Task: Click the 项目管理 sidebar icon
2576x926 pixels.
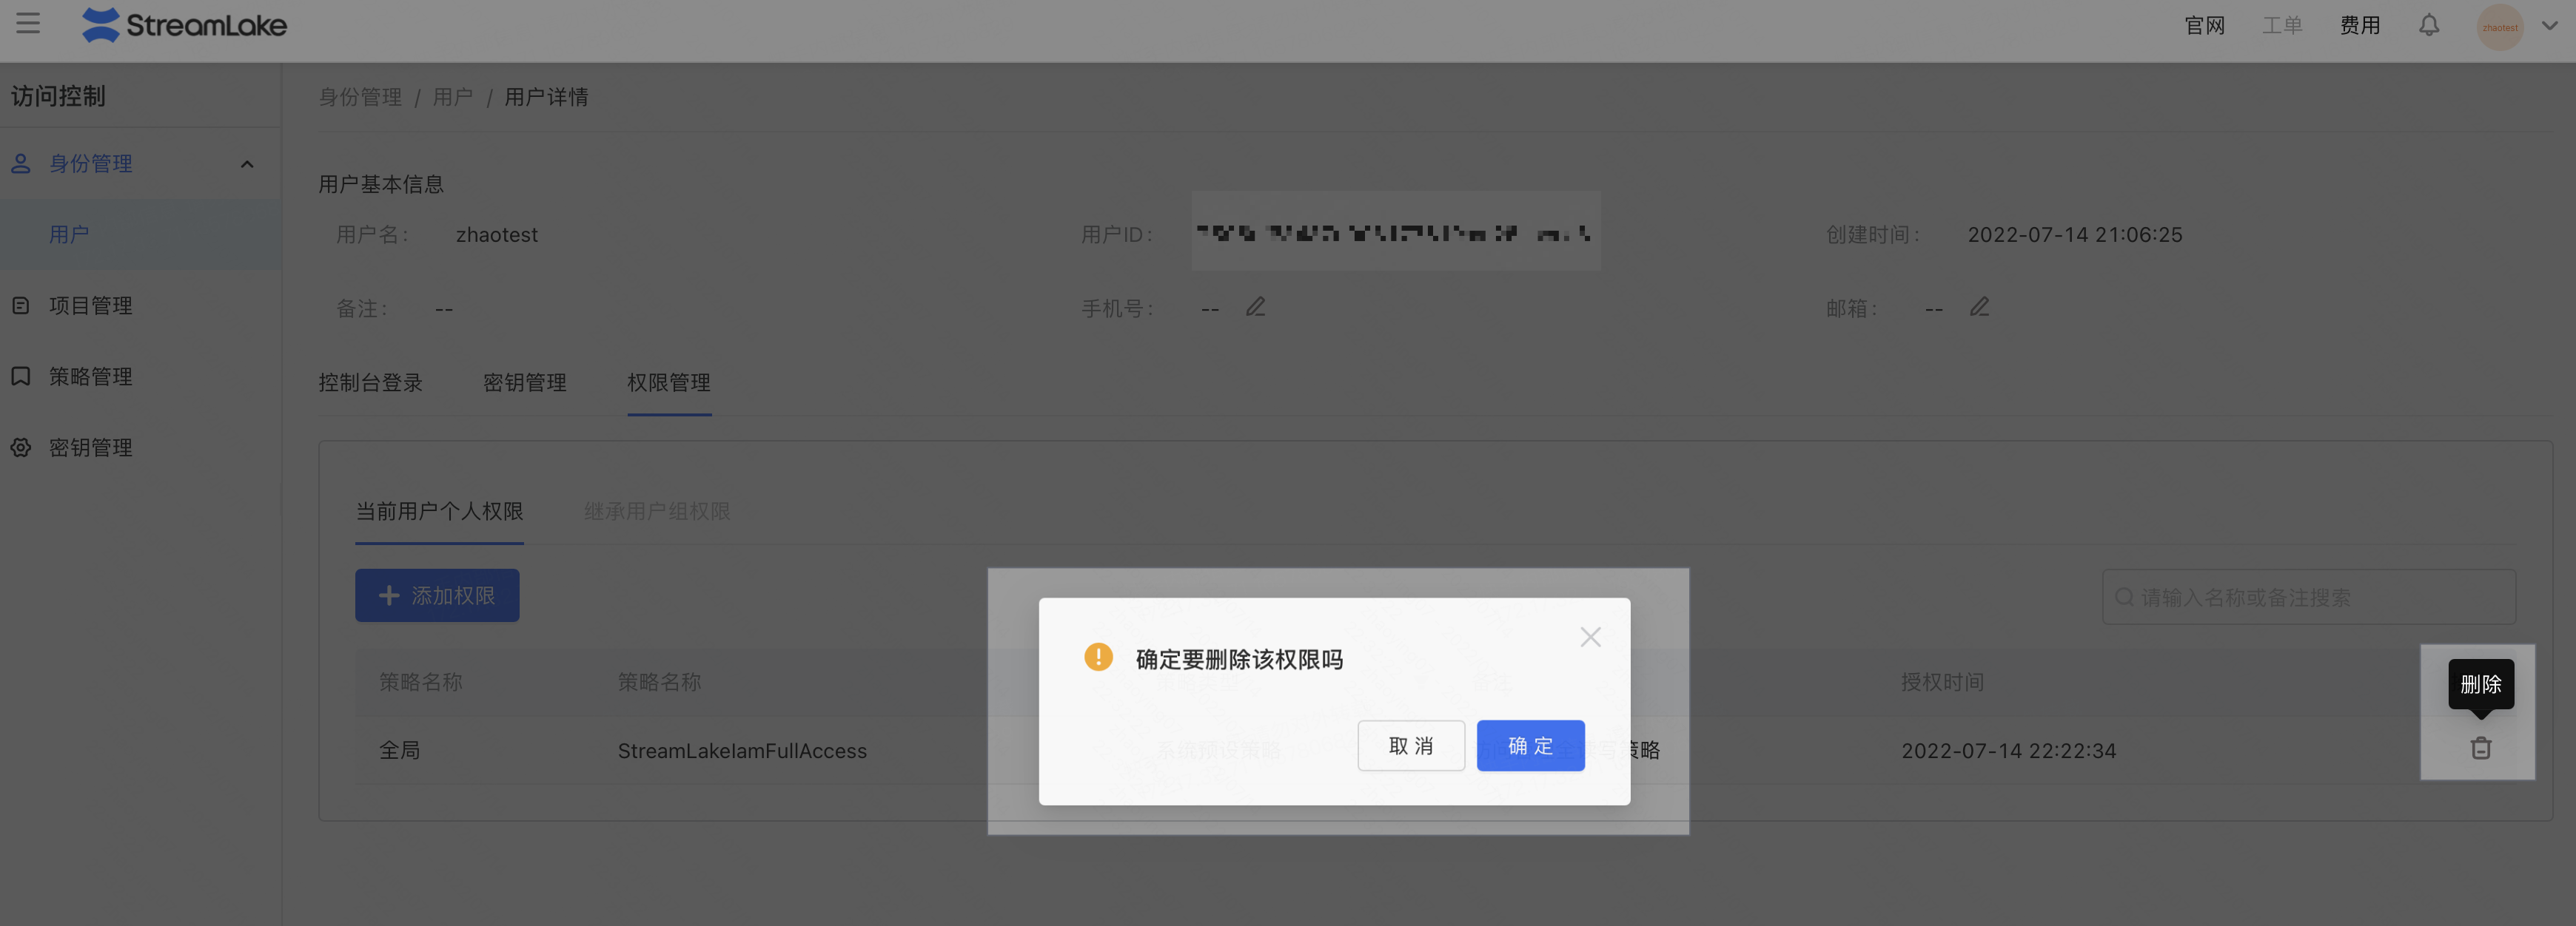Action: (21, 305)
